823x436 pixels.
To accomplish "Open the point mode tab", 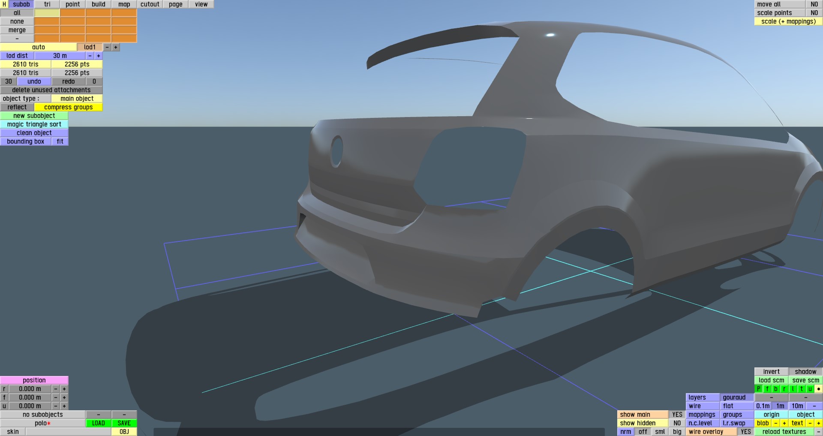I will point(73,4).
